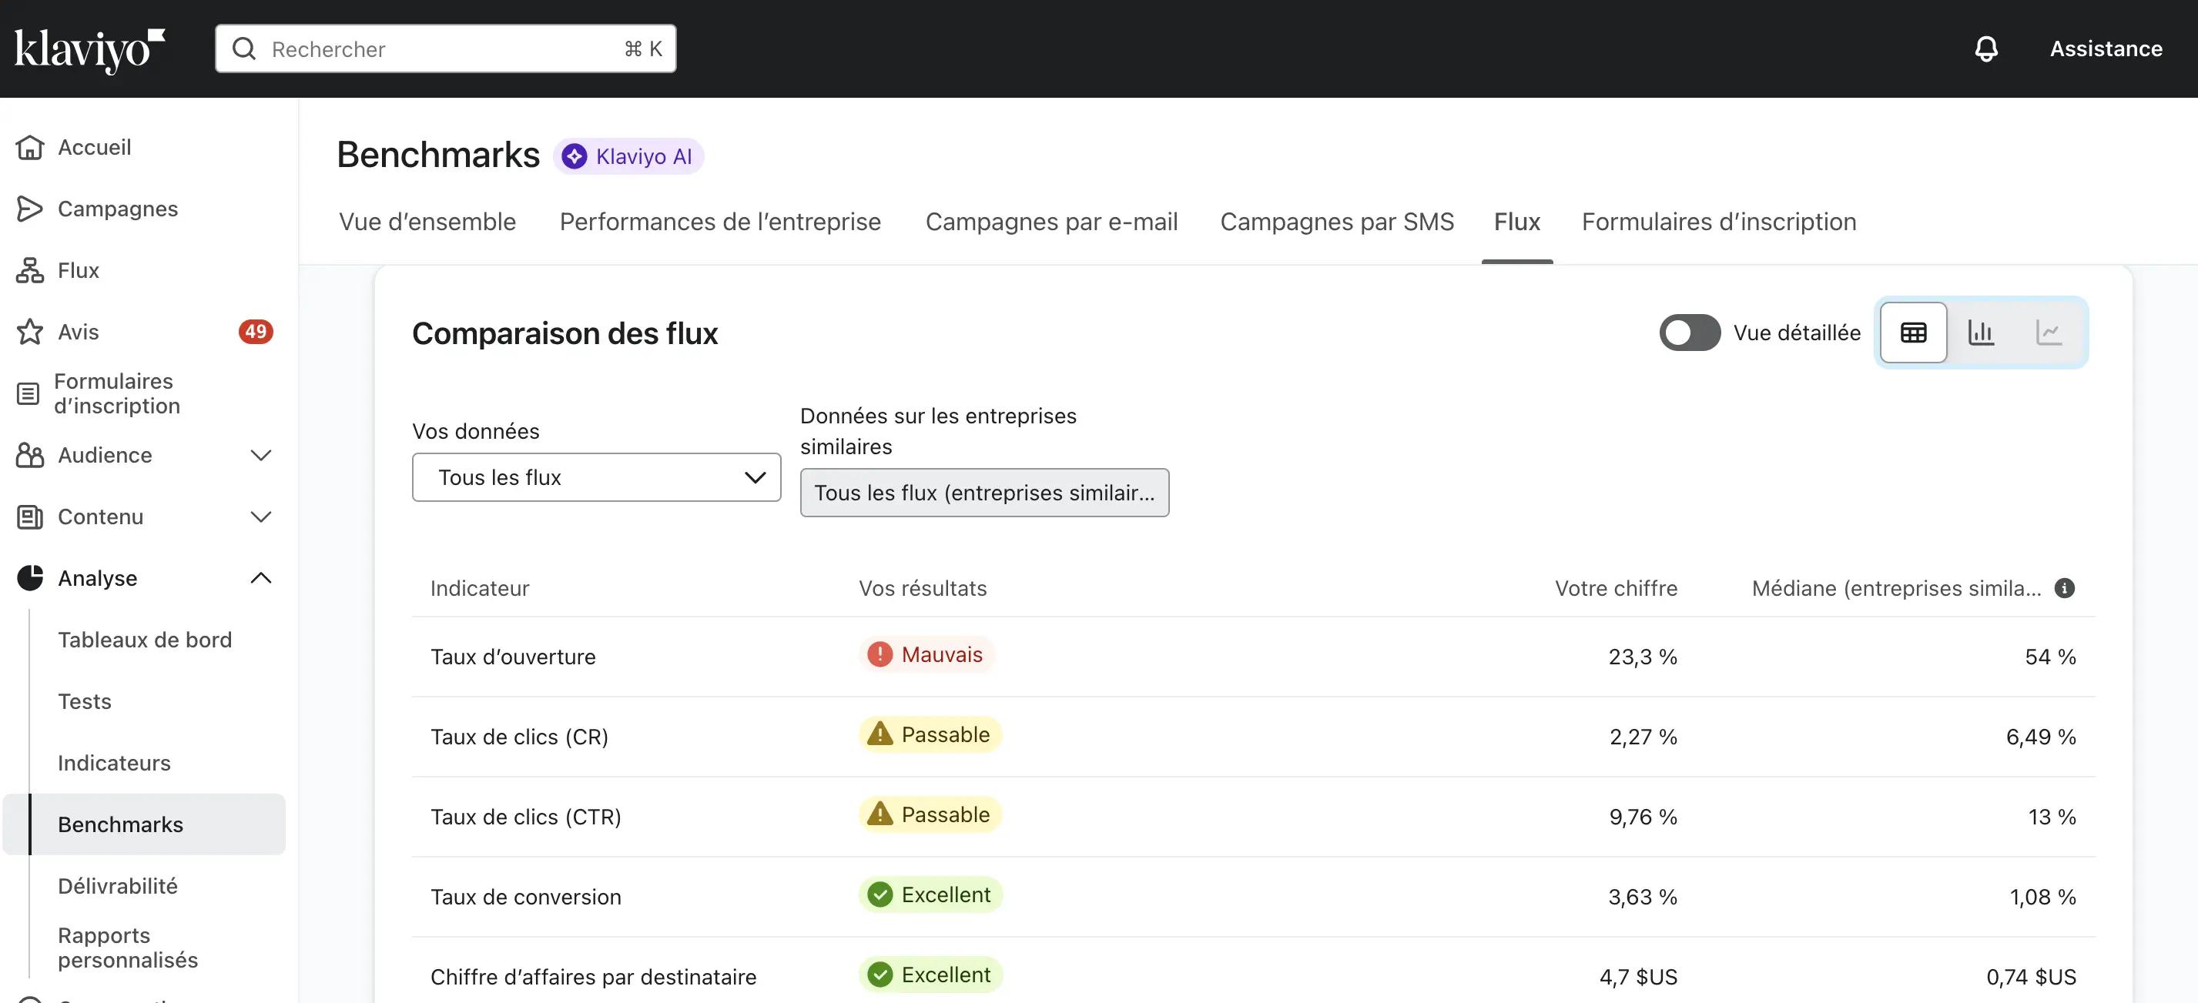Click the Assistance link
This screenshot has height=1003, width=2198.
click(2105, 49)
